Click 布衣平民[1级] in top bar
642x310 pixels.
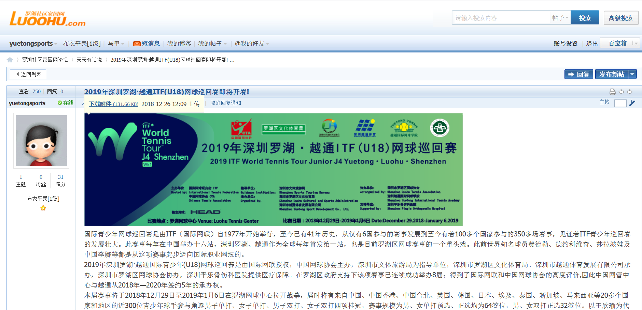point(82,44)
